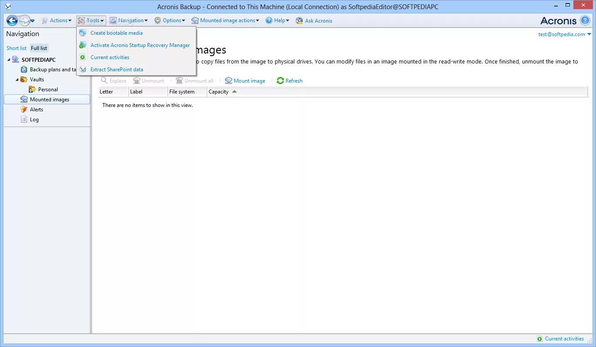The width and height of the screenshot is (596, 347).
Task: Click the round help button near Acronis logo
Action: click(x=585, y=20)
